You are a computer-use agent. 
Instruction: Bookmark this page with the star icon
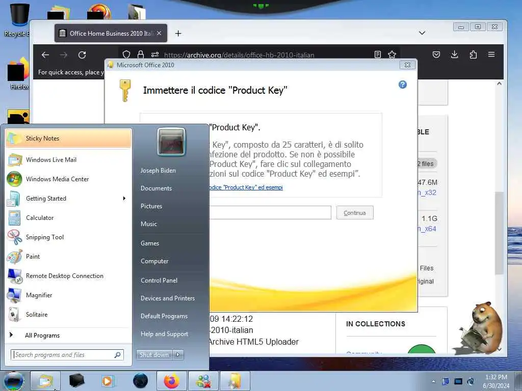[392, 54]
